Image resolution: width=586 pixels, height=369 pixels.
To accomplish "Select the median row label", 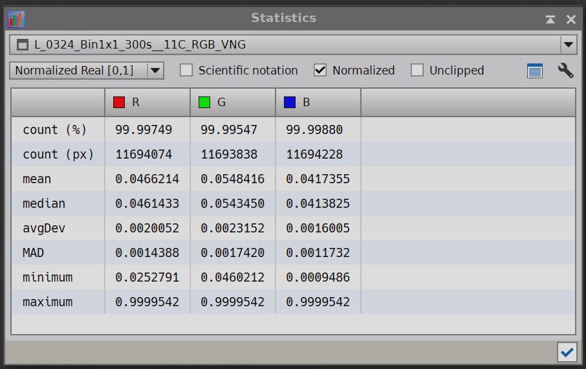I will tap(44, 203).
